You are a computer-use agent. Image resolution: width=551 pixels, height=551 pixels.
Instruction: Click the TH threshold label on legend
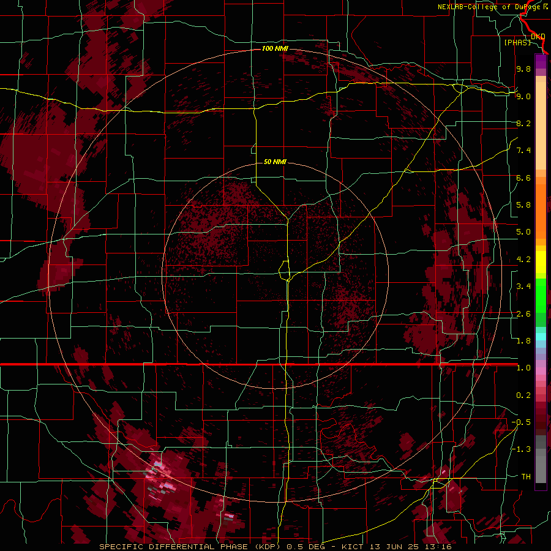526,477
